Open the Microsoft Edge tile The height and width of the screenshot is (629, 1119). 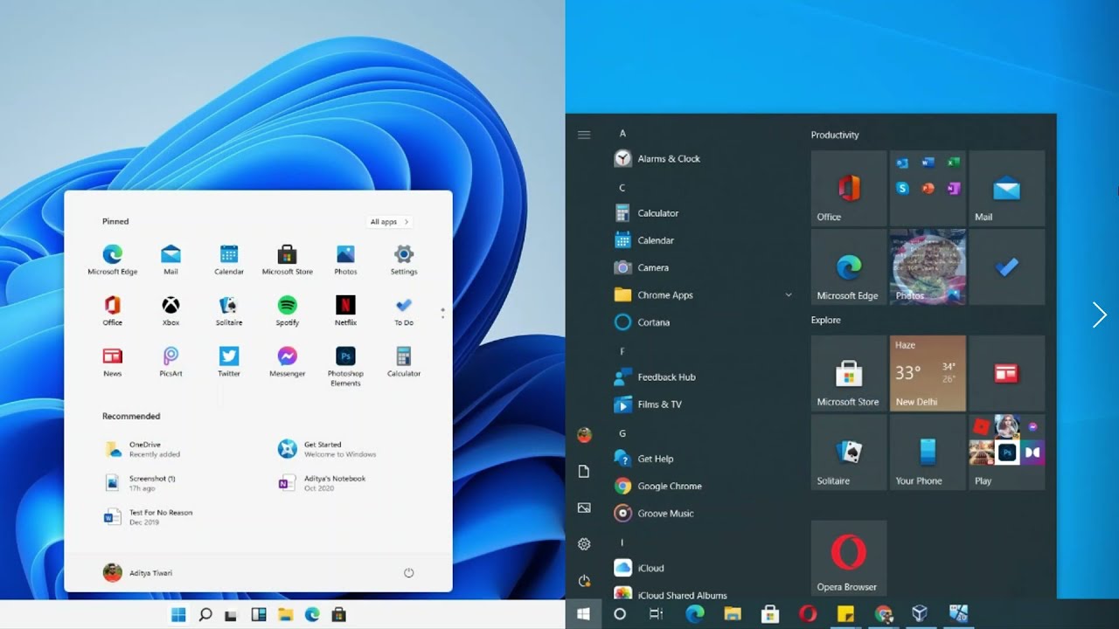[849, 267]
